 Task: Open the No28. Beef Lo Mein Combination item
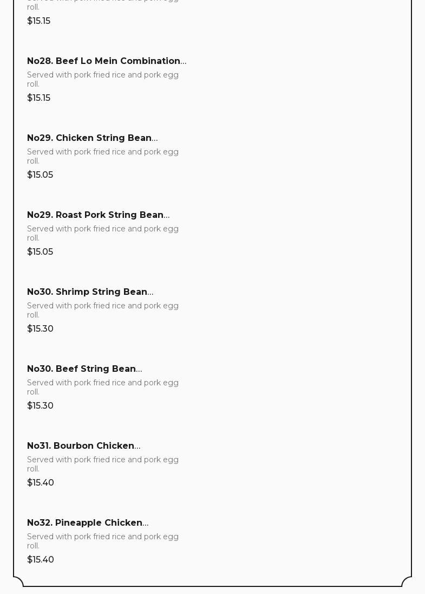(106, 61)
